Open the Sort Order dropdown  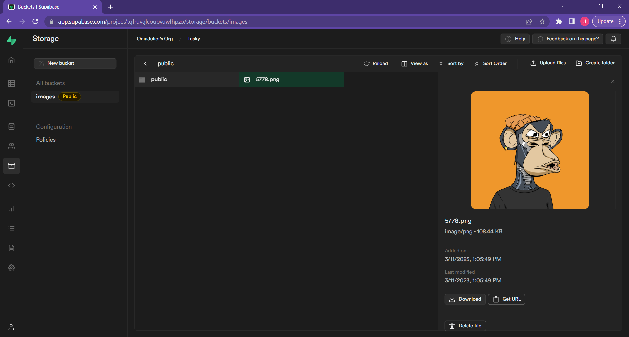(x=490, y=63)
